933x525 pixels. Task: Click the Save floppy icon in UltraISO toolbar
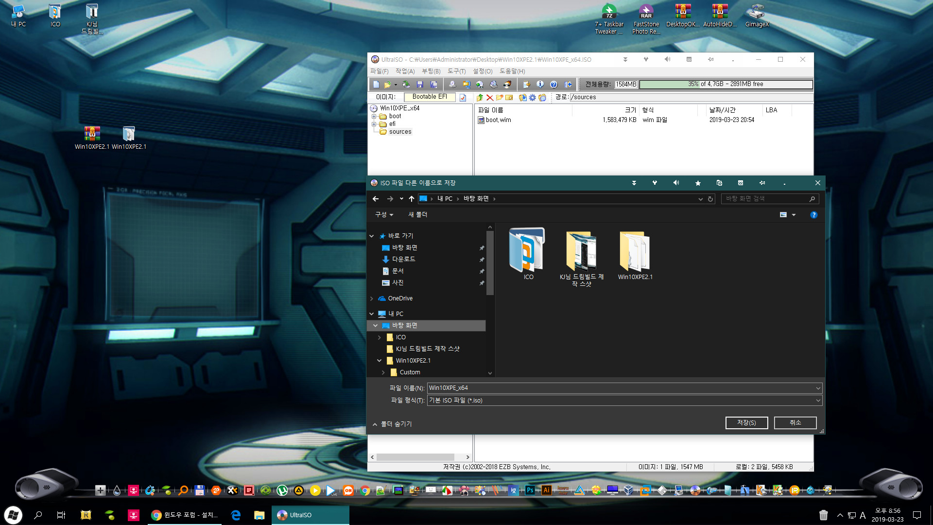click(x=420, y=85)
